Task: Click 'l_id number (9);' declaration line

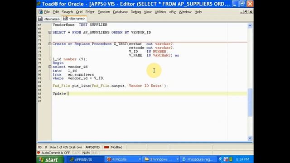Action: (70, 59)
